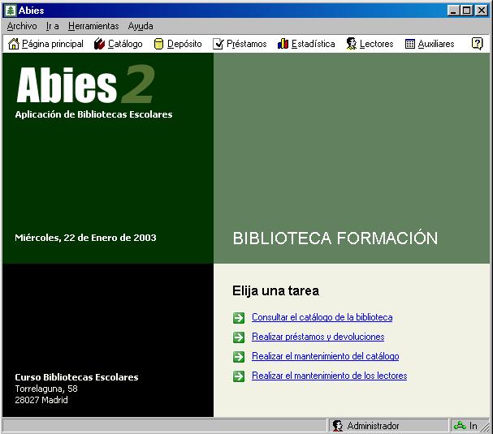Select the Depósito cylinder icon

[159, 44]
